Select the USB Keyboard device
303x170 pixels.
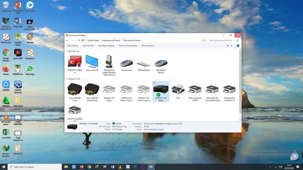click(x=143, y=66)
